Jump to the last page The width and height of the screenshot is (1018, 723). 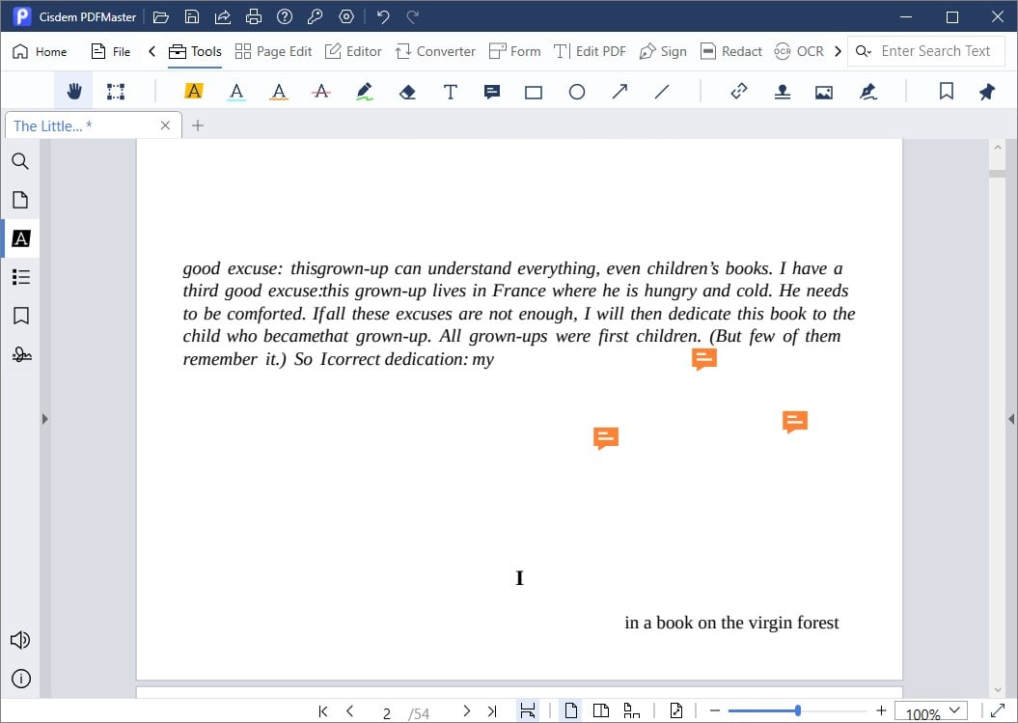pos(492,711)
